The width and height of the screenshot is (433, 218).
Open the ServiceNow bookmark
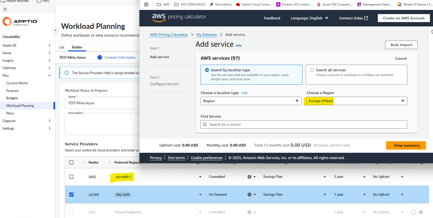pyautogui.click(x=221, y=4)
